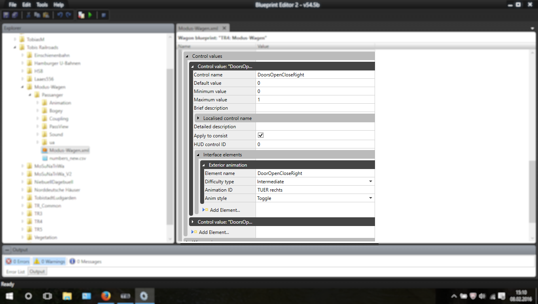Click the volume speaker tray icon
538x304 pixels.
(482, 296)
